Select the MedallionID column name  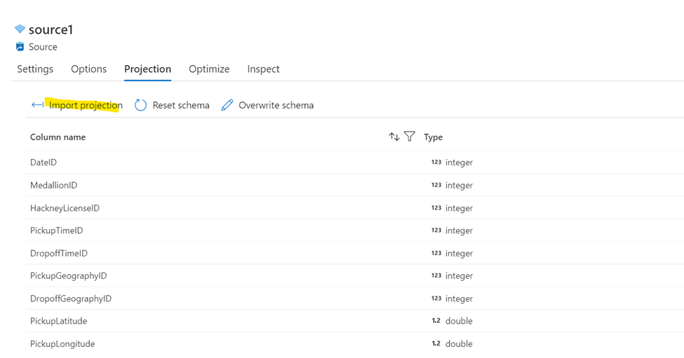point(53,185)
